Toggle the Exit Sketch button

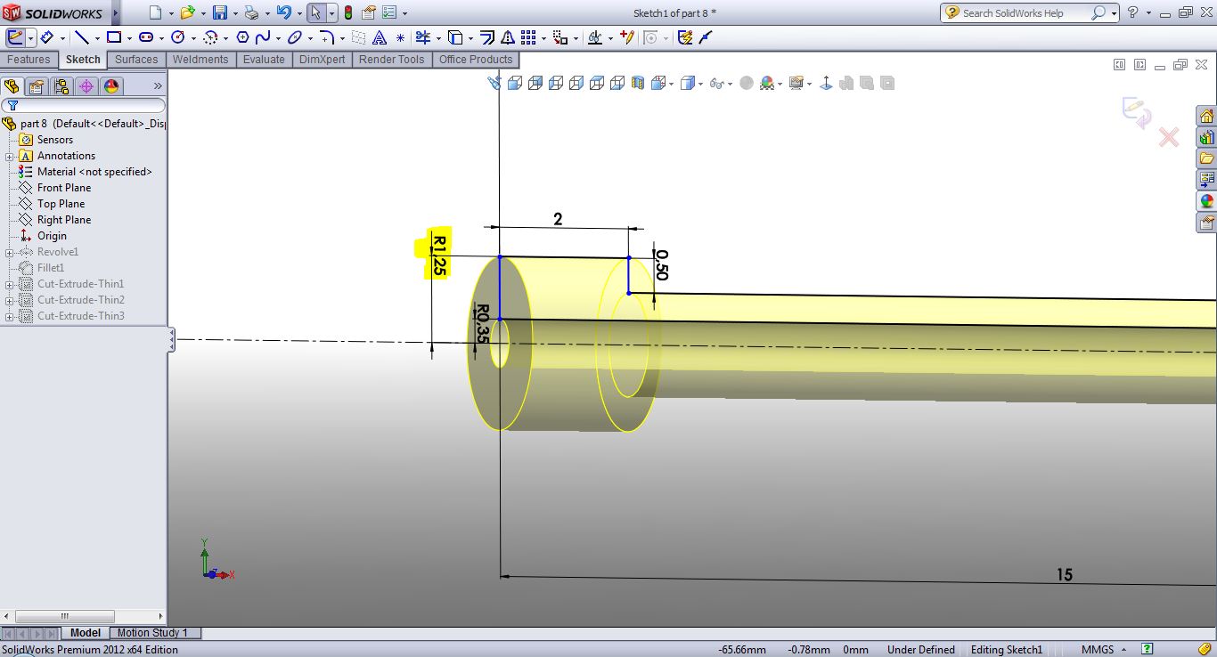[15, 37]
